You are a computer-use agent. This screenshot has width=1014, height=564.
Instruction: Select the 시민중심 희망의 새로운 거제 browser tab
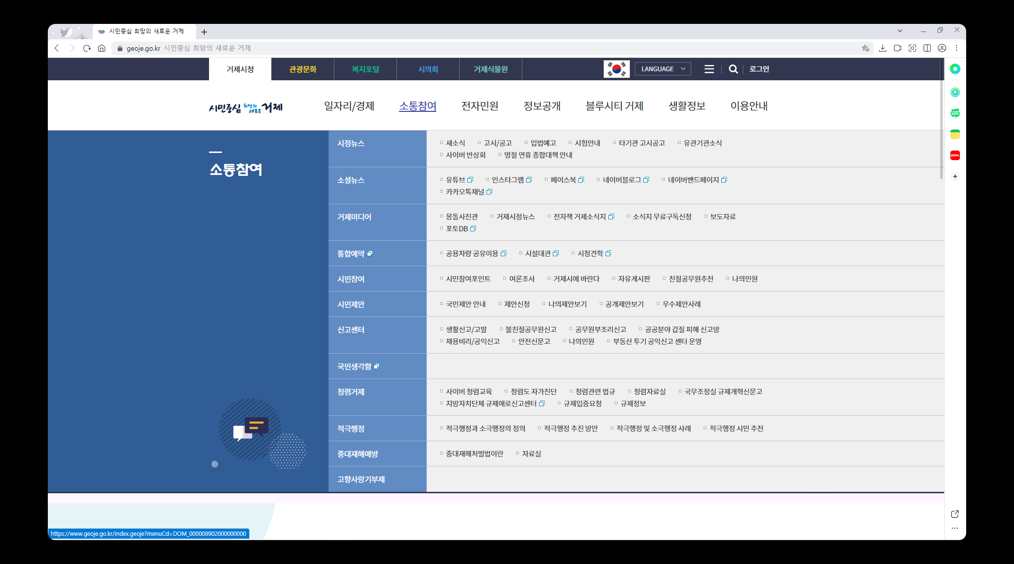pos(144,32)
